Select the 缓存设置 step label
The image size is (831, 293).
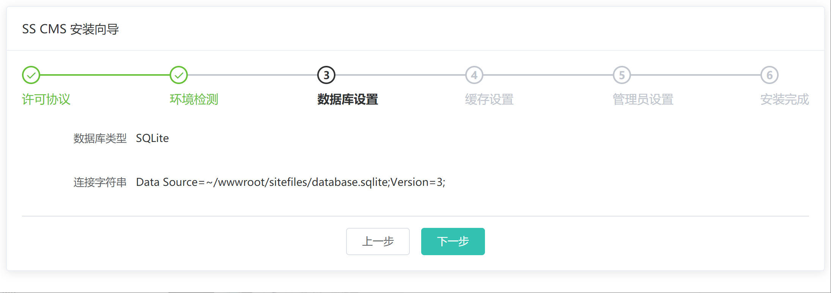coord(489,99)
